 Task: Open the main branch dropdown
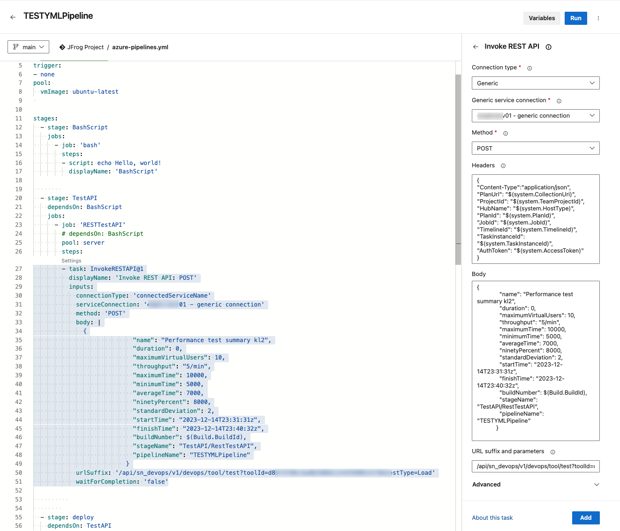pyautogui.click(x=29, y=47)
